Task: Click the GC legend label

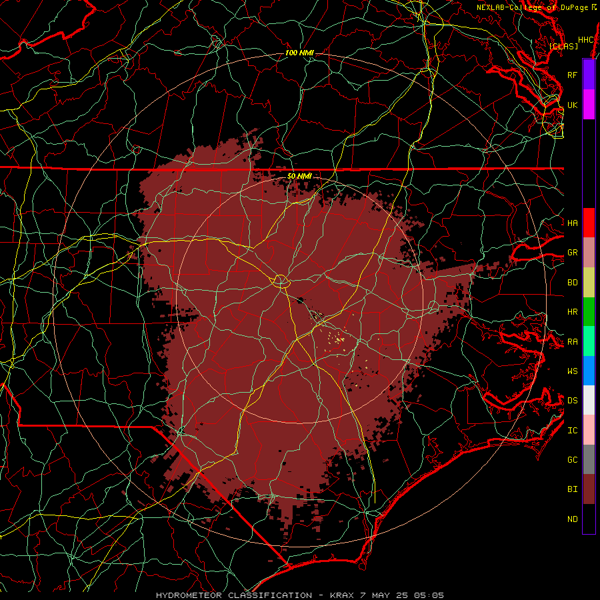Action: click(x=572, y=459)
